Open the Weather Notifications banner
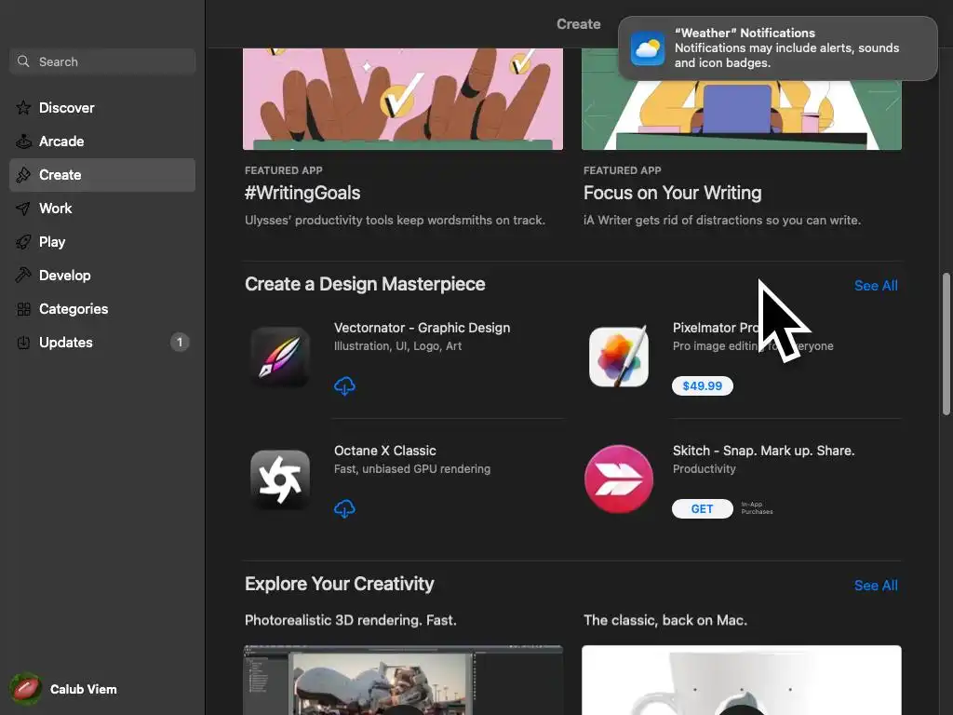This screenshot has width=953, height=715. (777, 48)
